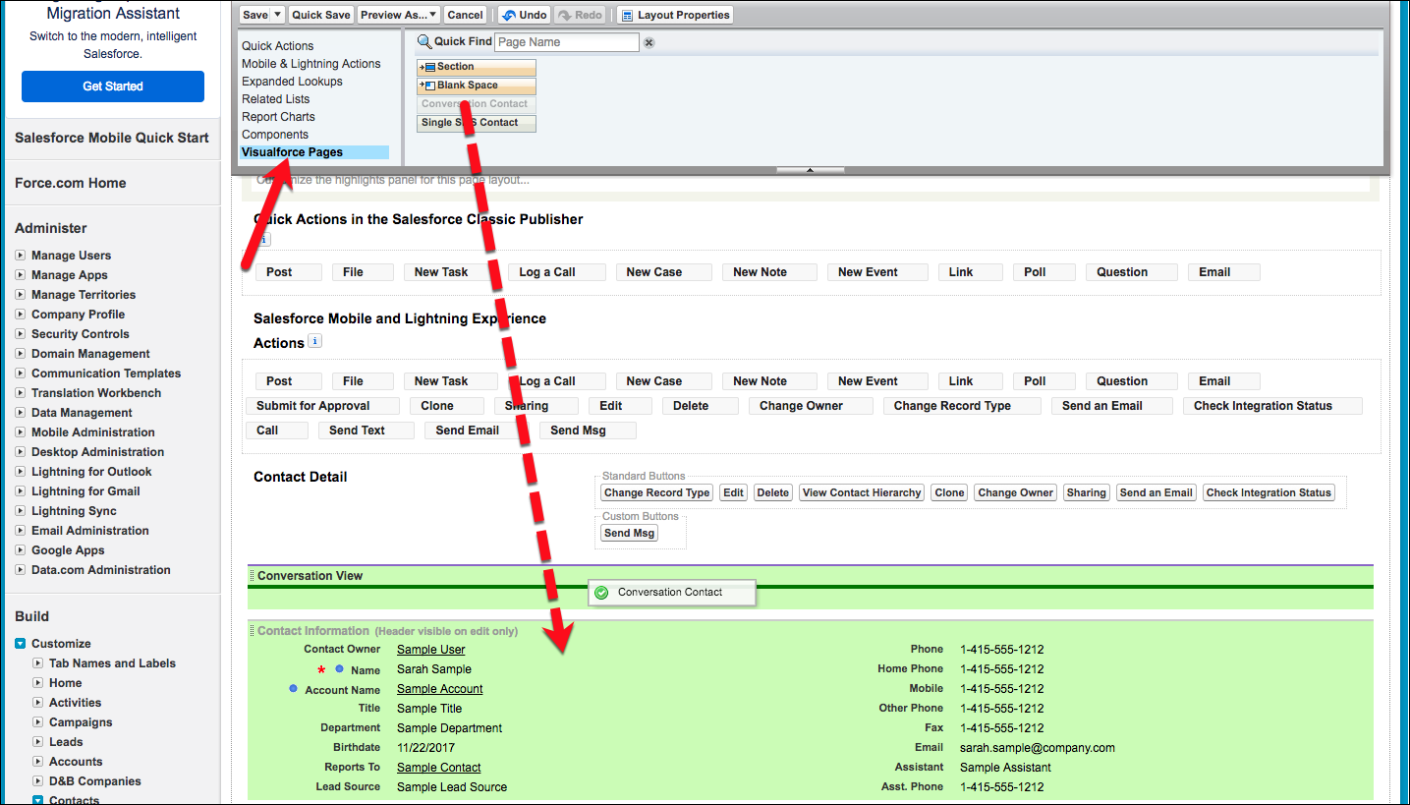Click the sarah.sample@company.com email value

[x=1038, y=748]
